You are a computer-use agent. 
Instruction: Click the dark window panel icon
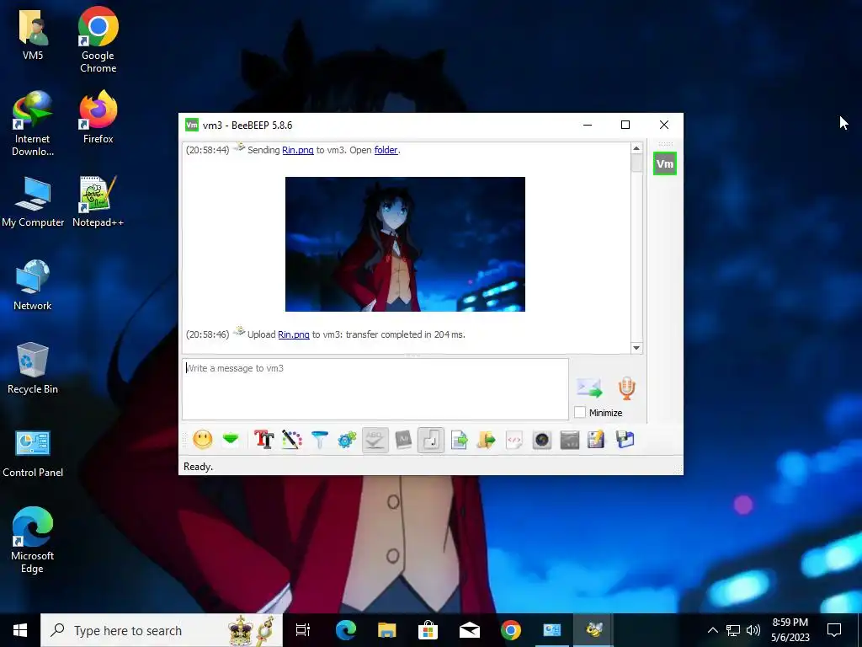570,440
